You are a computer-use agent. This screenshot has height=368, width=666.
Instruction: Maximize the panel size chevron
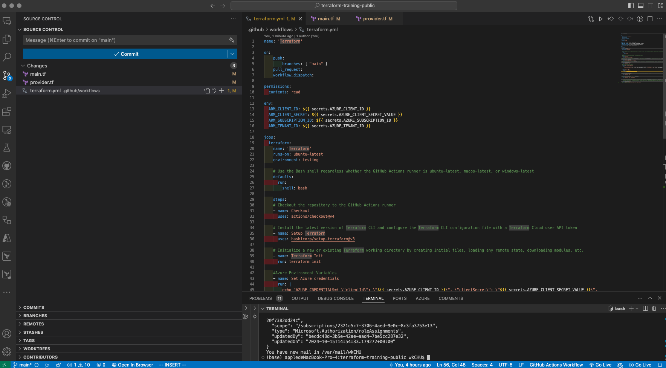650,298
